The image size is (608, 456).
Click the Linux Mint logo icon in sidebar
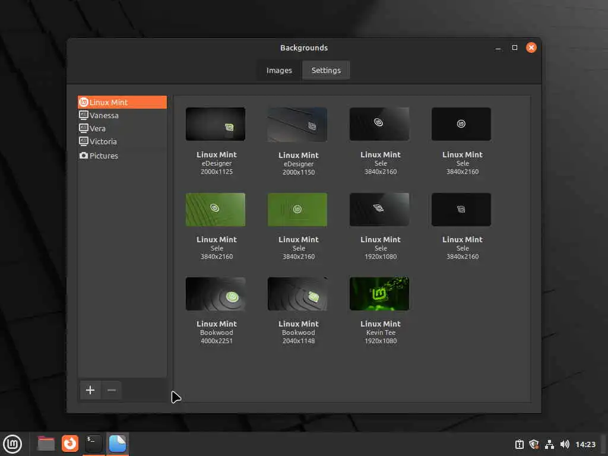coord(83,102)
